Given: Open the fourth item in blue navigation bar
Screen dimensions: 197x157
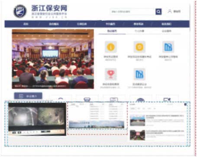Looking at the screenshot, I should (110, 24).
